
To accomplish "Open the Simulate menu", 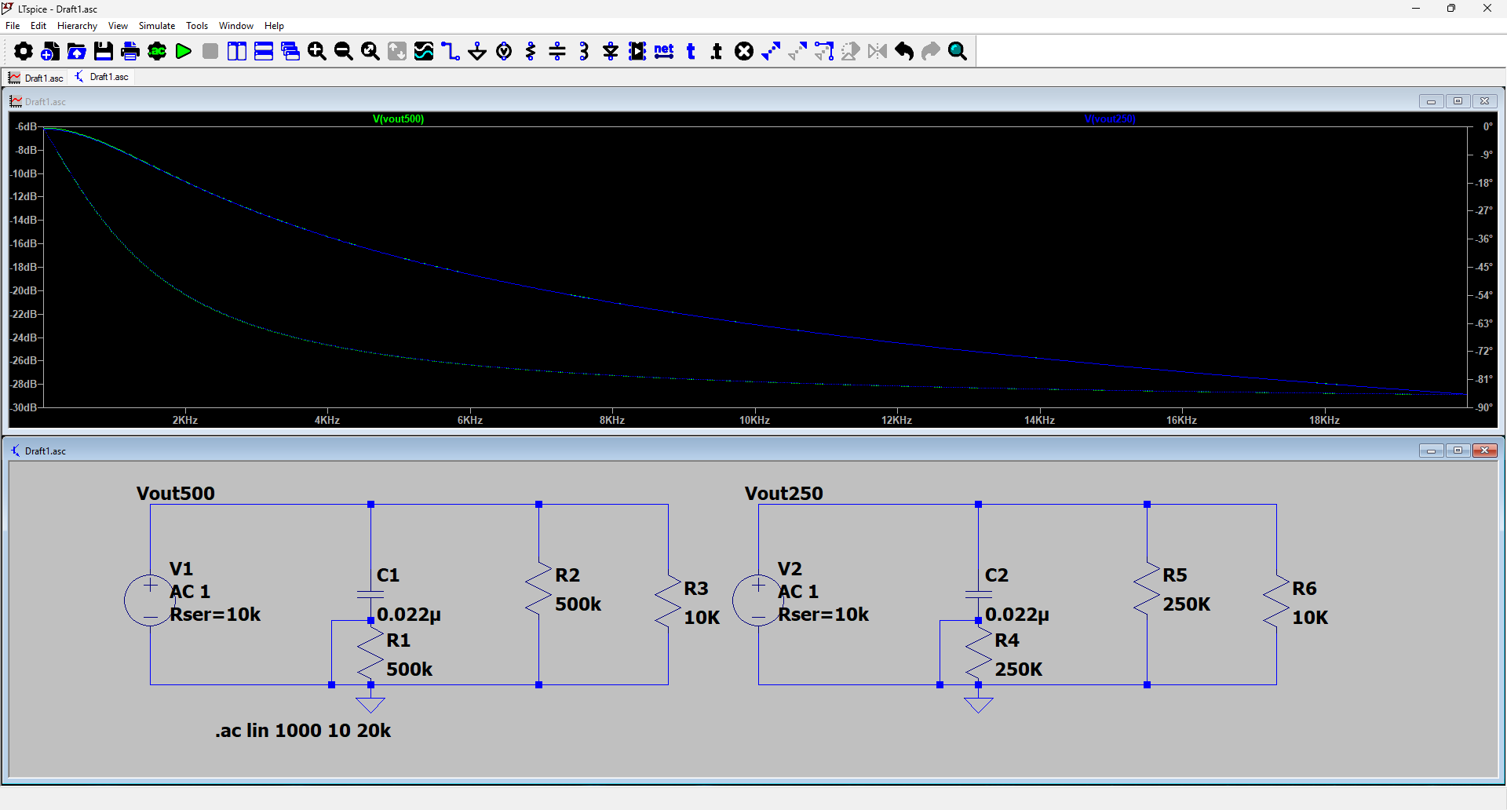I will [157, 26].
